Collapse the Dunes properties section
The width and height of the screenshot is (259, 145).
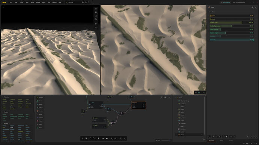[x=210, y=12]
